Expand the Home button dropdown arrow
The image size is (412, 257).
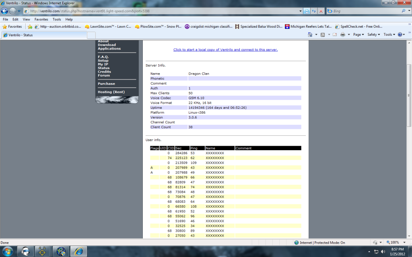point(316,35)
